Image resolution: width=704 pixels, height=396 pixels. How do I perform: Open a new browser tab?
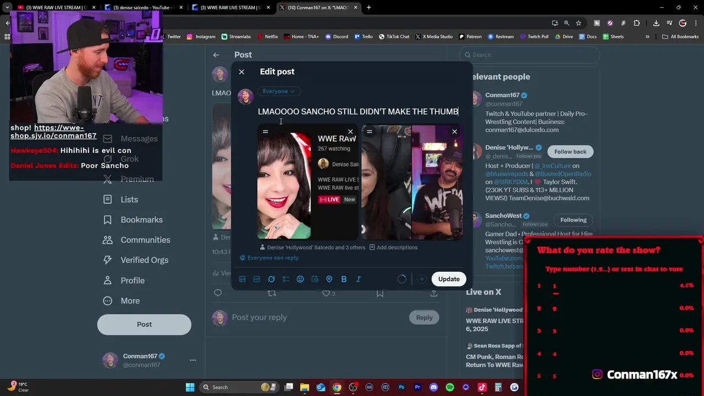[369, 8]
